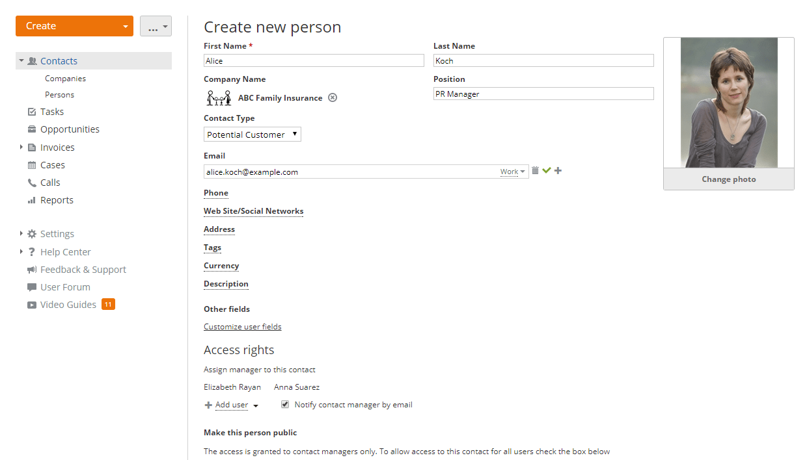Remove ABC Family Insurance with the x icon
Image resolution: width=807 pixels, height=460 pixels.
tap(333, 97)
